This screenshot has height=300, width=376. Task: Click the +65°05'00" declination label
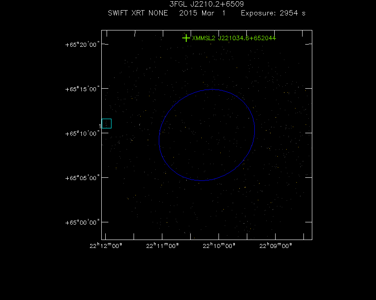click(82, 178)
